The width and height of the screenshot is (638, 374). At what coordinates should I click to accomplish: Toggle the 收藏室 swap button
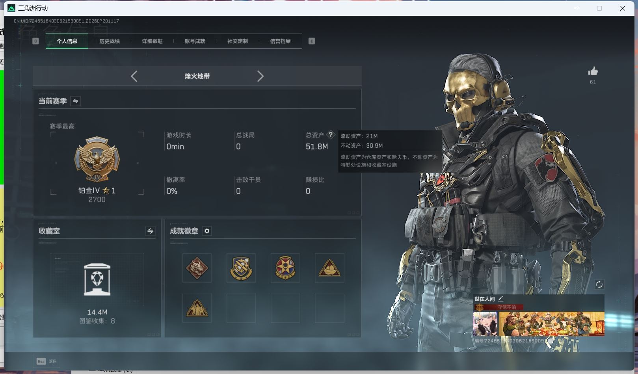point(150,231)
